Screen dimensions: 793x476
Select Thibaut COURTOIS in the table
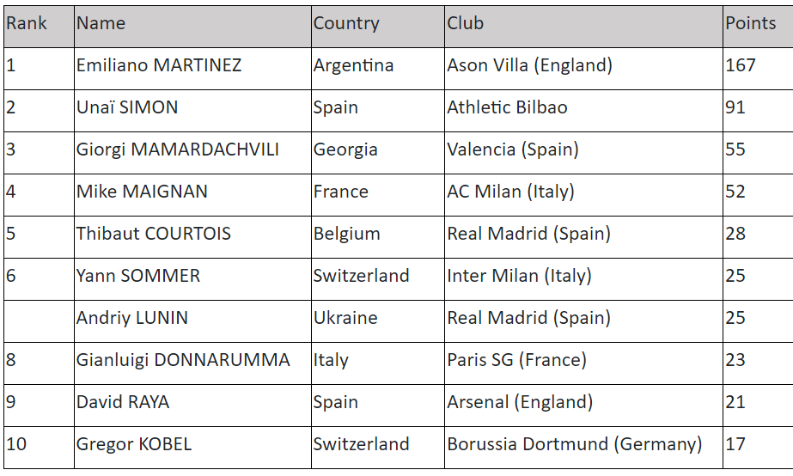(x=154, y=235)
